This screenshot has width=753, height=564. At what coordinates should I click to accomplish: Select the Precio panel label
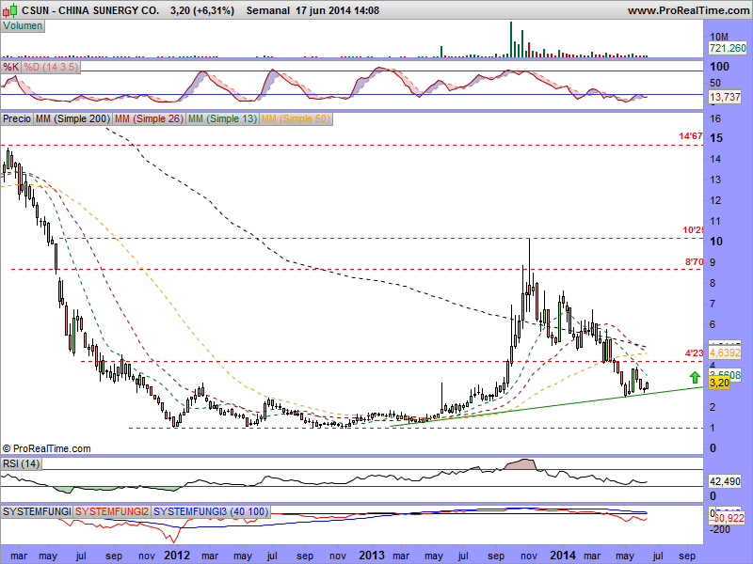tap(17, 118)
